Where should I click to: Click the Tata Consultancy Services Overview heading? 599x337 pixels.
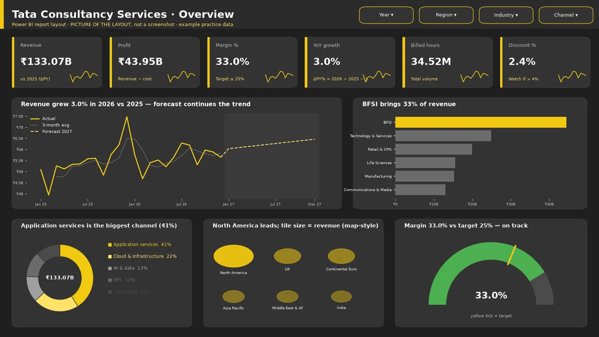123,14
